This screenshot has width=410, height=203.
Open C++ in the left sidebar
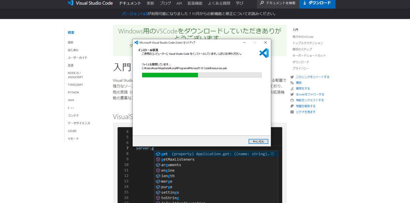(71, 108)
